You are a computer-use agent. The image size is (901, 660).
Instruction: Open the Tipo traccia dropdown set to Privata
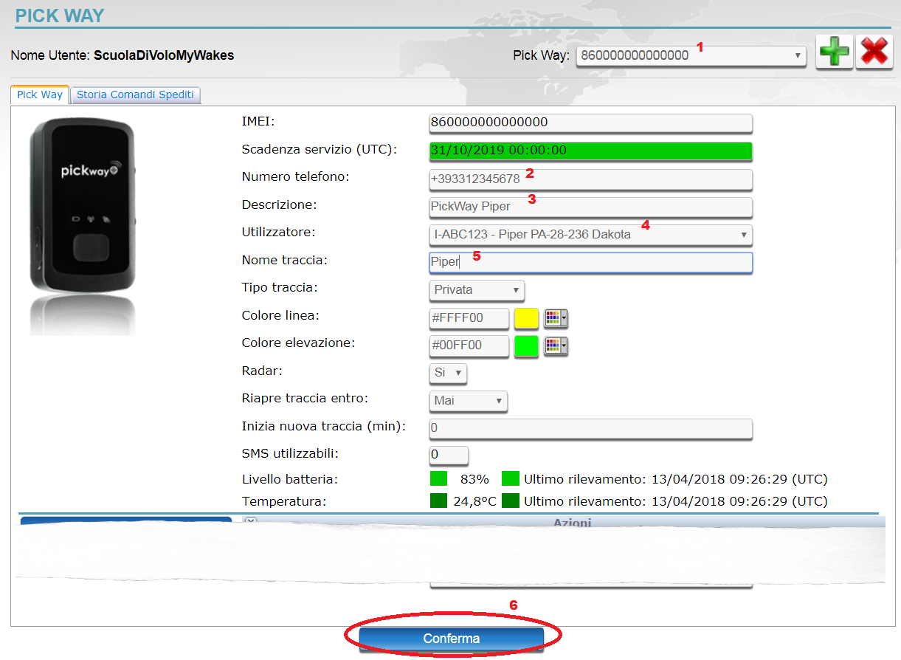click(x=477, y=290)
